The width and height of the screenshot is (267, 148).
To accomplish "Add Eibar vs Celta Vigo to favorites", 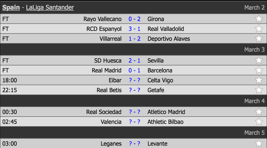I will pos(259,80).
